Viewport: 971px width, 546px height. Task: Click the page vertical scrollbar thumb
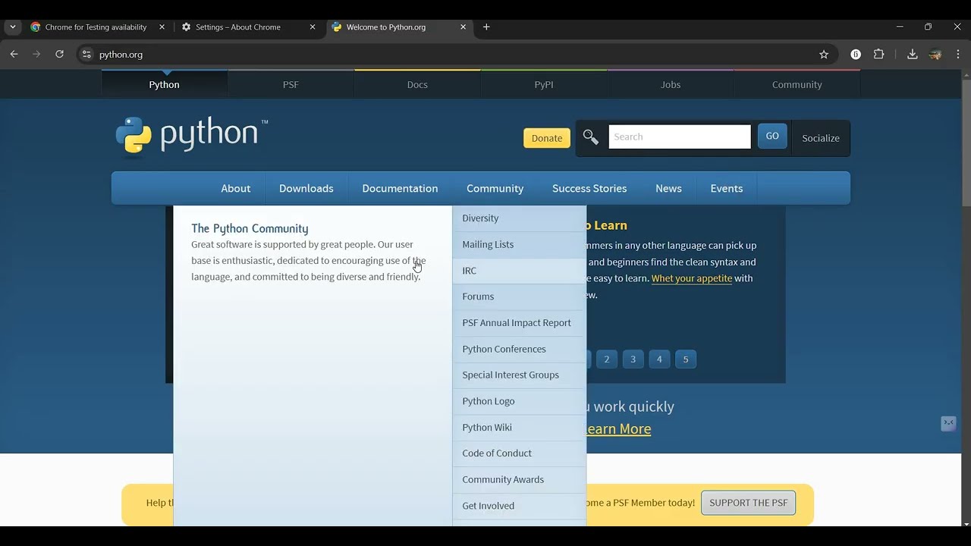966,142
